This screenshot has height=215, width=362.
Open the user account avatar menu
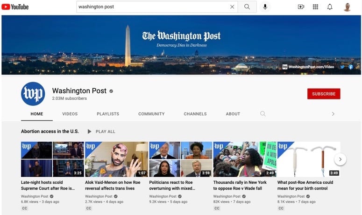pos(347,7)
